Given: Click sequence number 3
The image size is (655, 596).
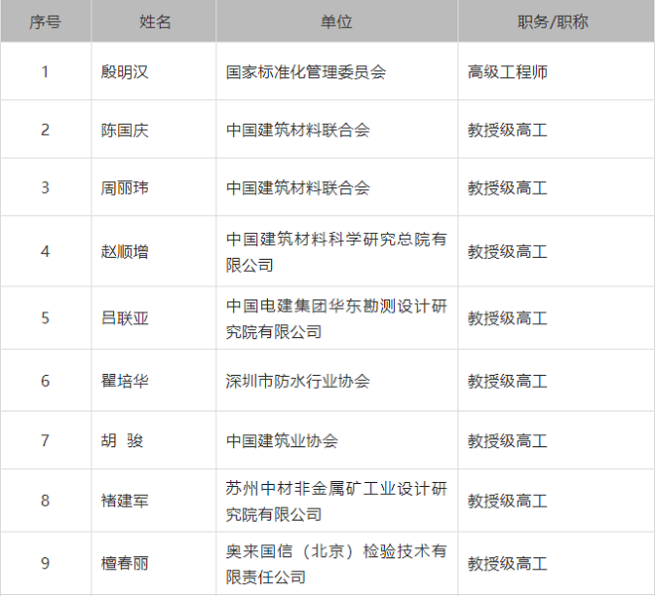Looking at the screenshot, I should click(45, 187).
